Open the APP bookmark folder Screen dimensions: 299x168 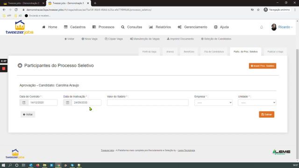(x=7, y=15)
